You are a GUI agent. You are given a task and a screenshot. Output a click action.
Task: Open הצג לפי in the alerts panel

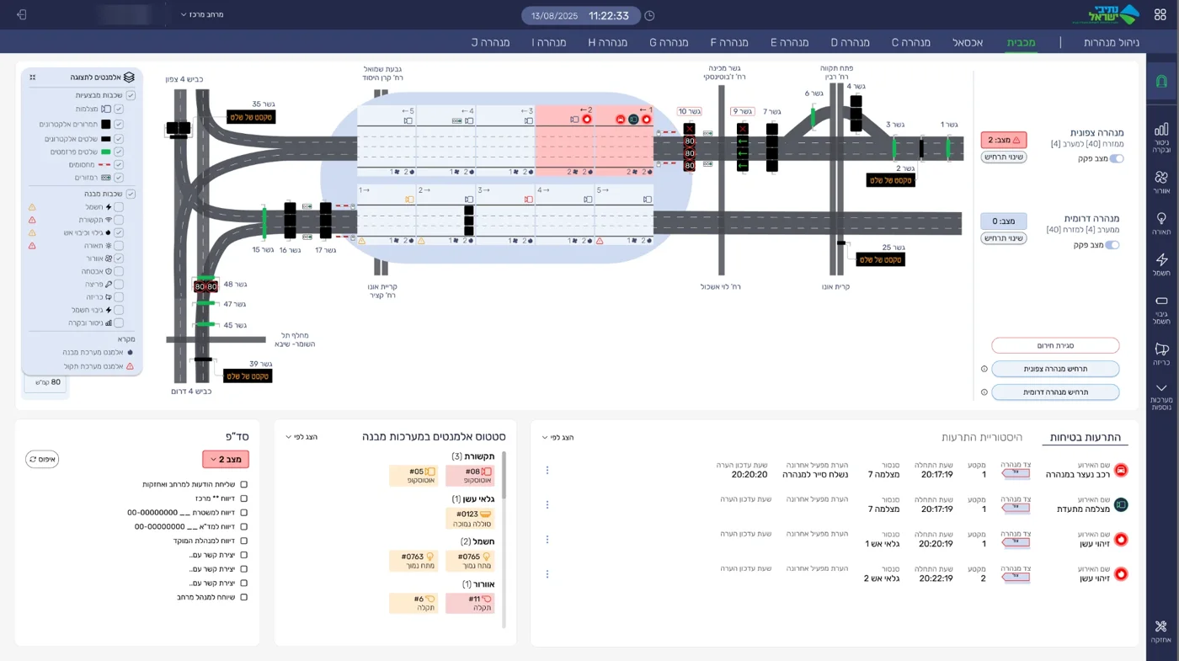pos(557,438)
